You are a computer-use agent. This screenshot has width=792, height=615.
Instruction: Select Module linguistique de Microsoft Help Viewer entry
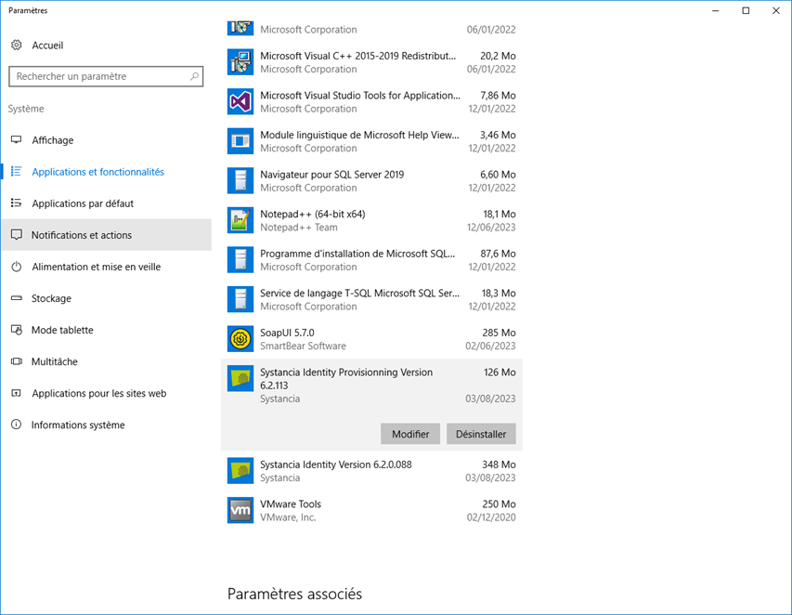pyautogui.click(x=371, y=141)
